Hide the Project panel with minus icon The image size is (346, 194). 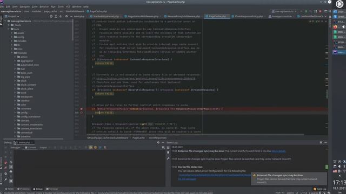coord(71,16)
